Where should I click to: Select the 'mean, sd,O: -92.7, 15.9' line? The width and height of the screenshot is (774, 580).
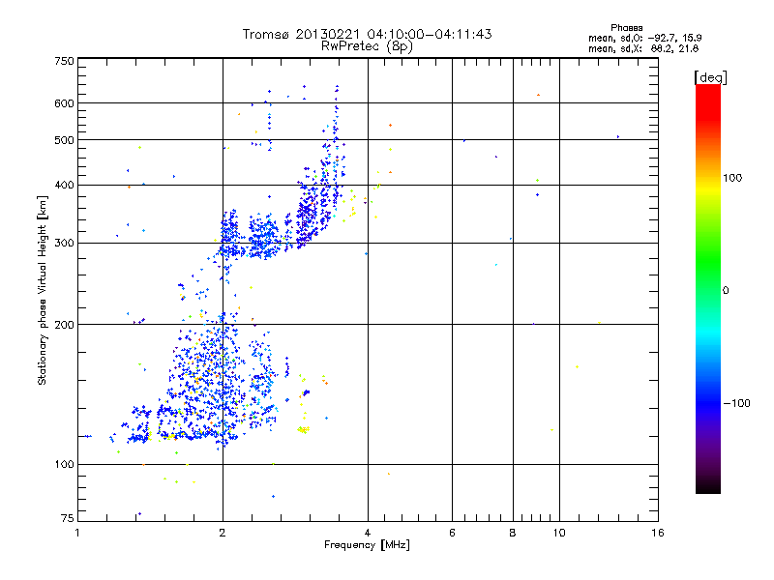click(644, 38)
